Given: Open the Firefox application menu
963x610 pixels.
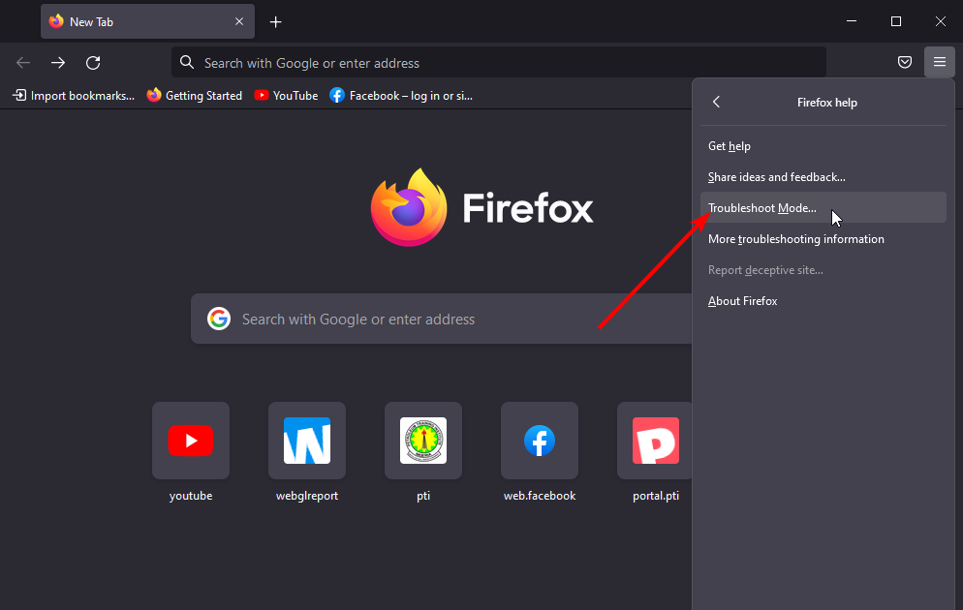Looking at the screenshot, I should (x=939, y=62).
